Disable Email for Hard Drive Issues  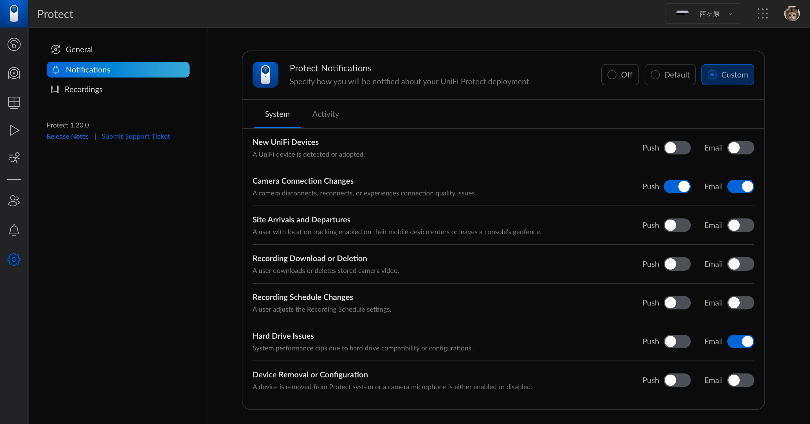[741, 341]
